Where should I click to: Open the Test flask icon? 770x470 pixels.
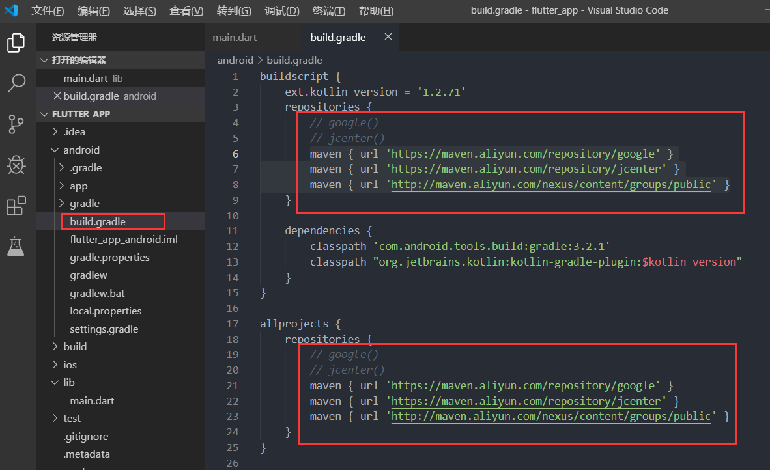pos(16,246)
